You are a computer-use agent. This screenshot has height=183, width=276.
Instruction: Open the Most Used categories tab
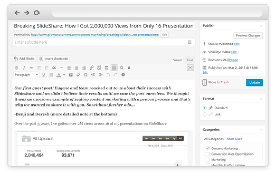(x=235, y=139)
